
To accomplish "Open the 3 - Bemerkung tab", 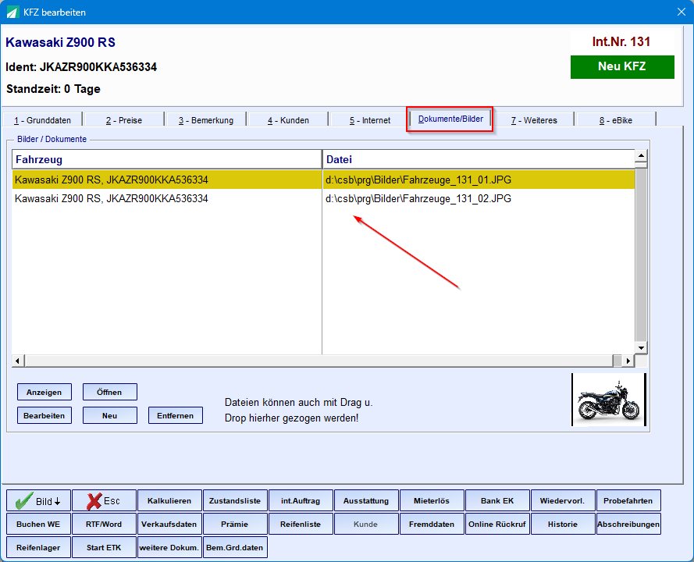I will (x=206, y=120).
